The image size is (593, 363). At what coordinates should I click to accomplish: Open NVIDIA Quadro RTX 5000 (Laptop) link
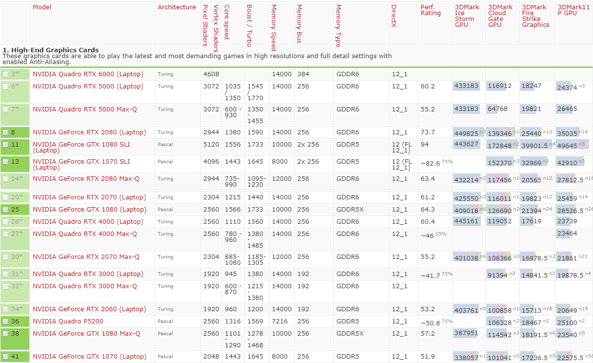click(x=88, y=86)
